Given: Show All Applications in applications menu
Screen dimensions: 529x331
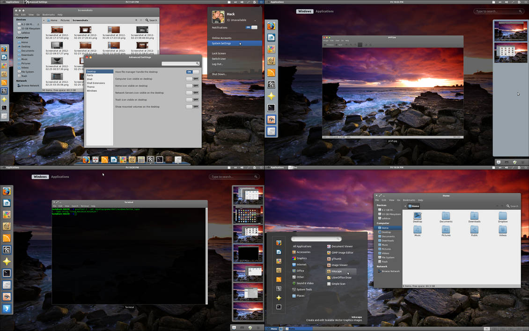Looking at the screenshot, I should click(302, 246).
